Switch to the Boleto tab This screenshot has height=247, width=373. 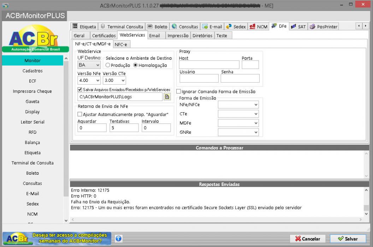pos(157,26)
